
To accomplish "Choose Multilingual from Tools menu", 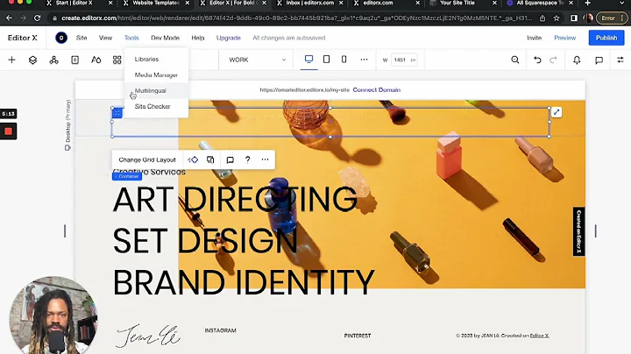I will coord(156,90).
